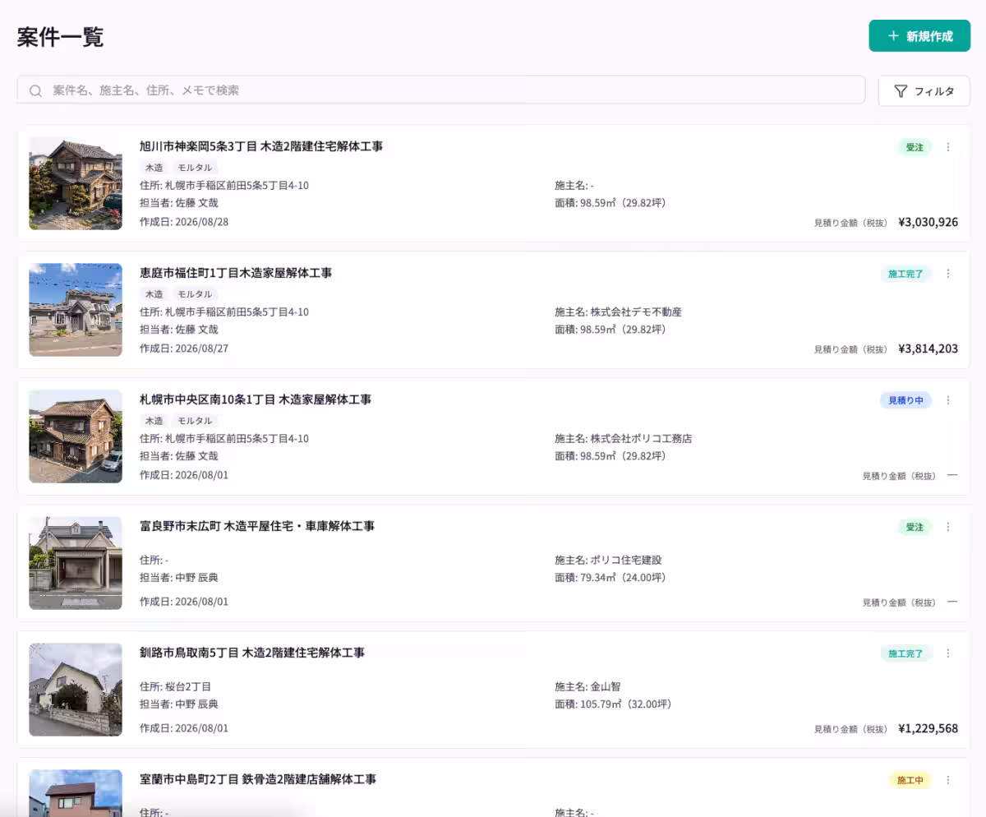Click 施主名: 株式会社デモ不動産 text

click(x=619, y=312)
